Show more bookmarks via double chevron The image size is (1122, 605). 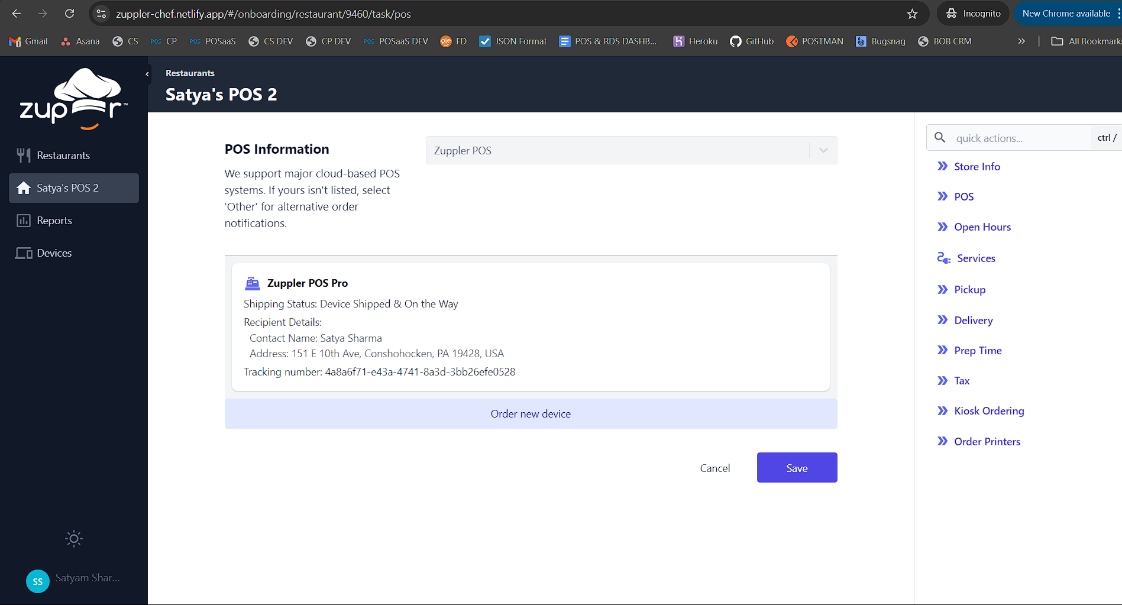click(x=1021, y=41)
